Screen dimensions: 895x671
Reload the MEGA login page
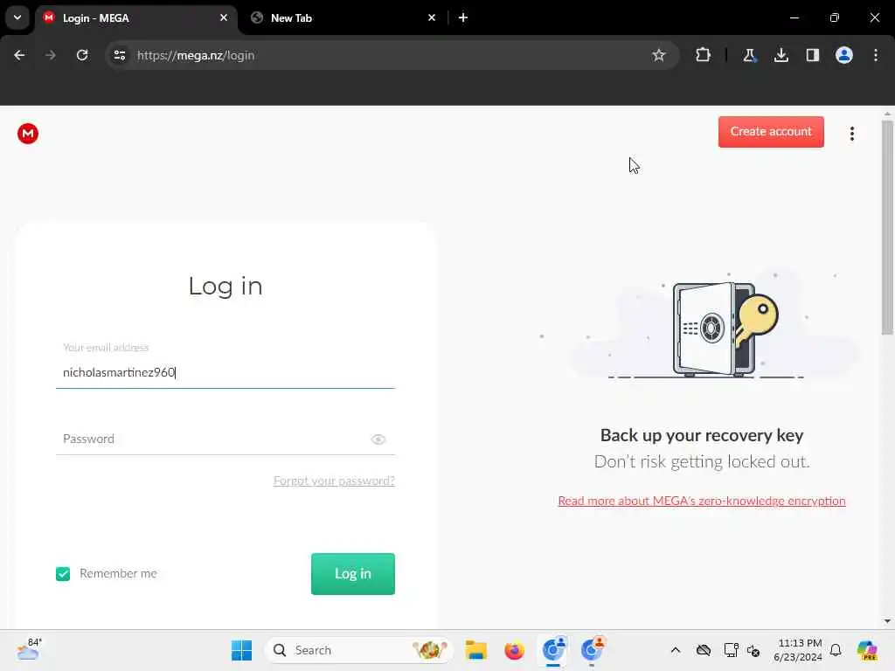point(82,55)
